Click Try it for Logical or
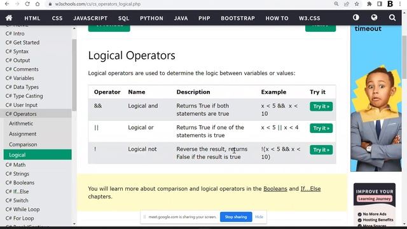 [x=321, y=128]
